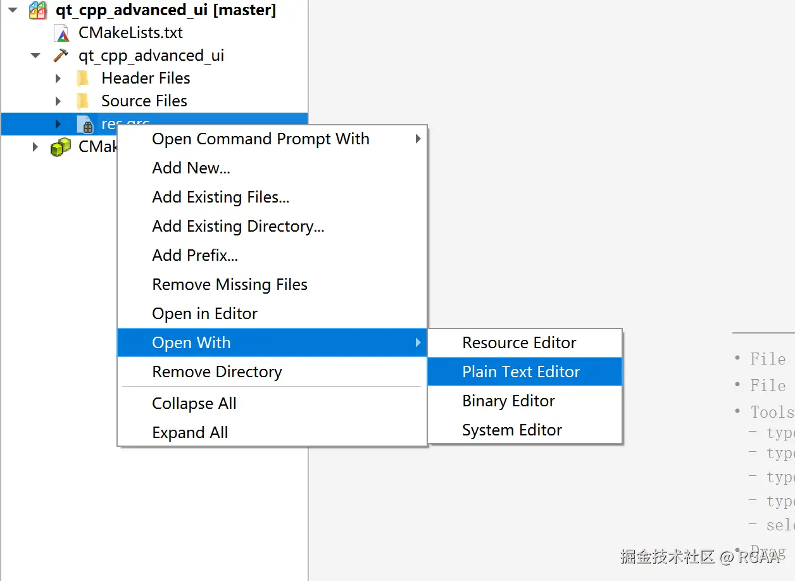Select Binary Editor in the submenu
The width and height of the screenshot is (795, 581).
508,401
